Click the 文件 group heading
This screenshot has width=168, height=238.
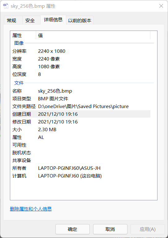19,83
